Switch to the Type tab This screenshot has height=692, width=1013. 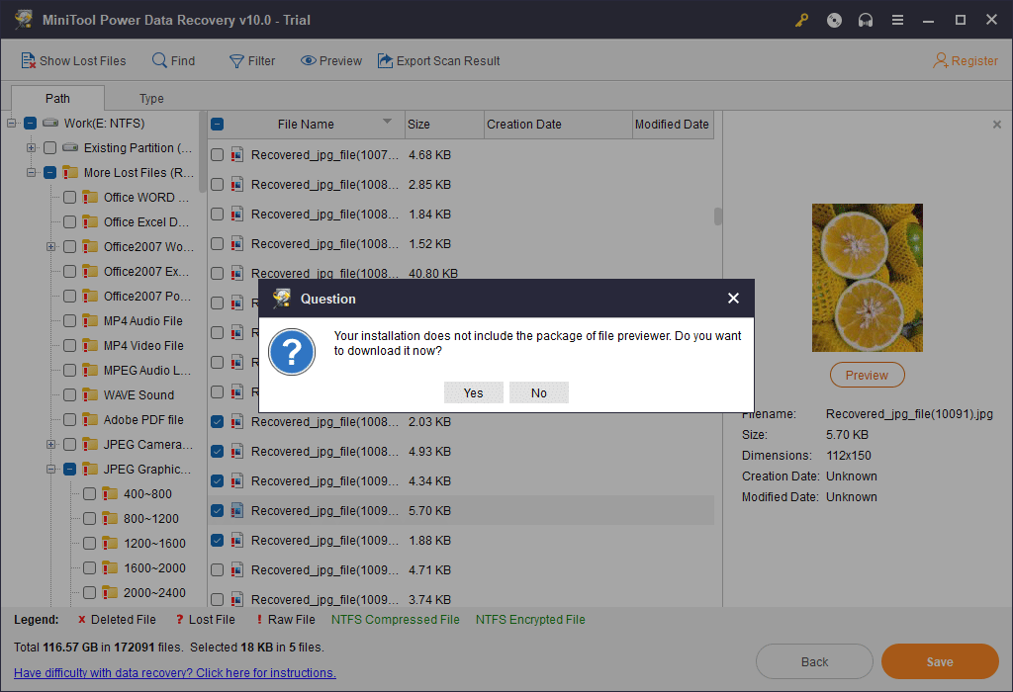(151, 98)
